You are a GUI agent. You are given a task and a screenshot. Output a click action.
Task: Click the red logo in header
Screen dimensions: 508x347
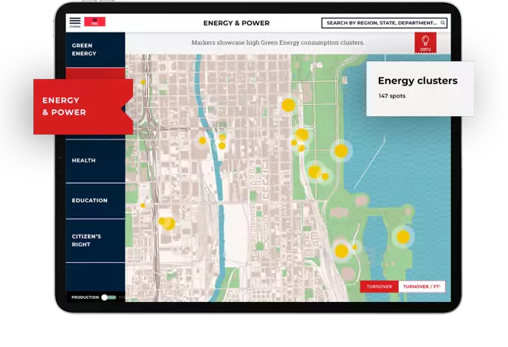tap(95, 22)
